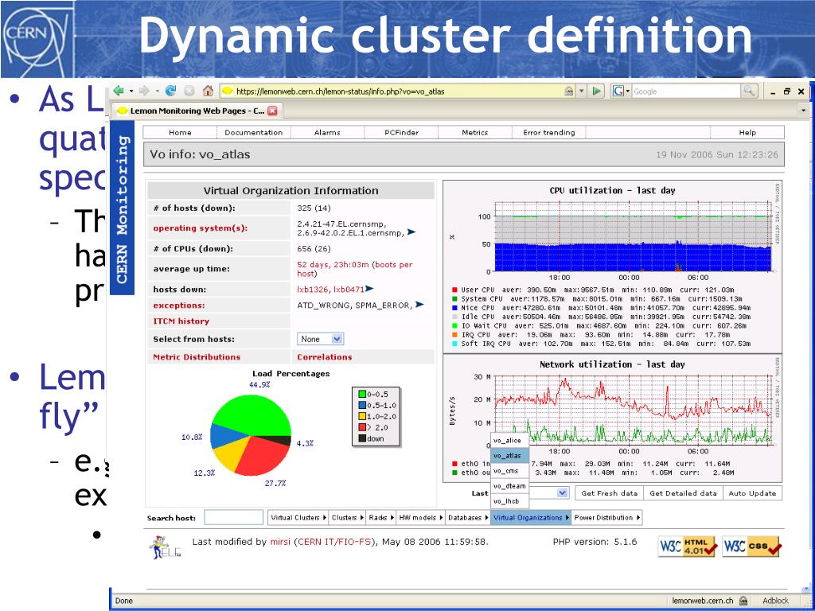The image size is (815, 611).
Task: Reload the page with the refresh icon
Action: pos(170,91)
